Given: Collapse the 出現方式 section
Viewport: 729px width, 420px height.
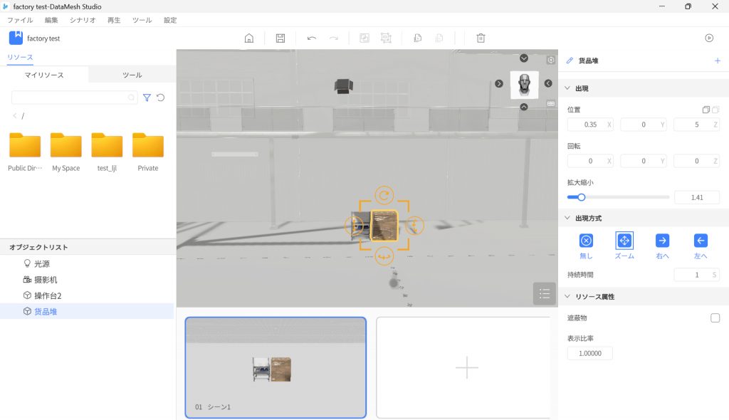Looking at the screenshot, I should [567, 218].
